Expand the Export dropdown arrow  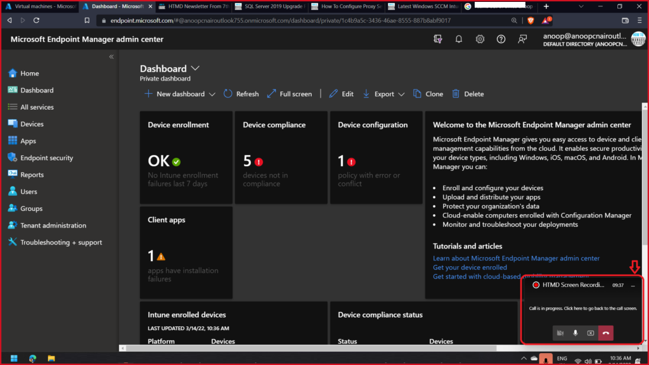[x=401, y=94]
